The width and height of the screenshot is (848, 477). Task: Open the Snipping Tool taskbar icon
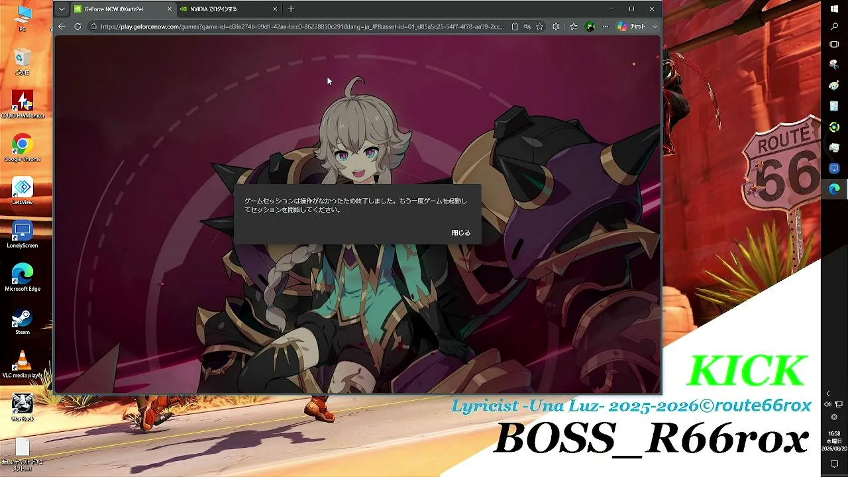[834, 65]
